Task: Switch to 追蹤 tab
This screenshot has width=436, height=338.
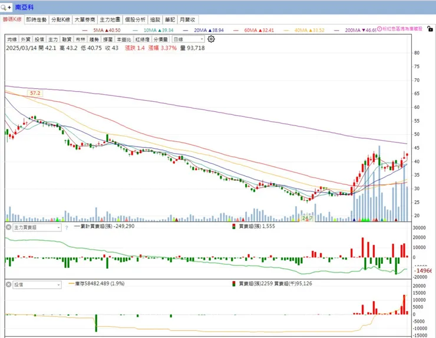Action: 155,19
